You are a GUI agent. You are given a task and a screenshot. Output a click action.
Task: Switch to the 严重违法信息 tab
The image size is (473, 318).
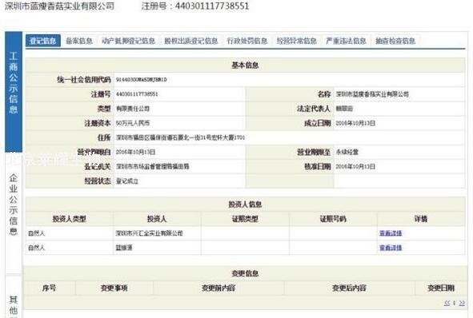346,41
